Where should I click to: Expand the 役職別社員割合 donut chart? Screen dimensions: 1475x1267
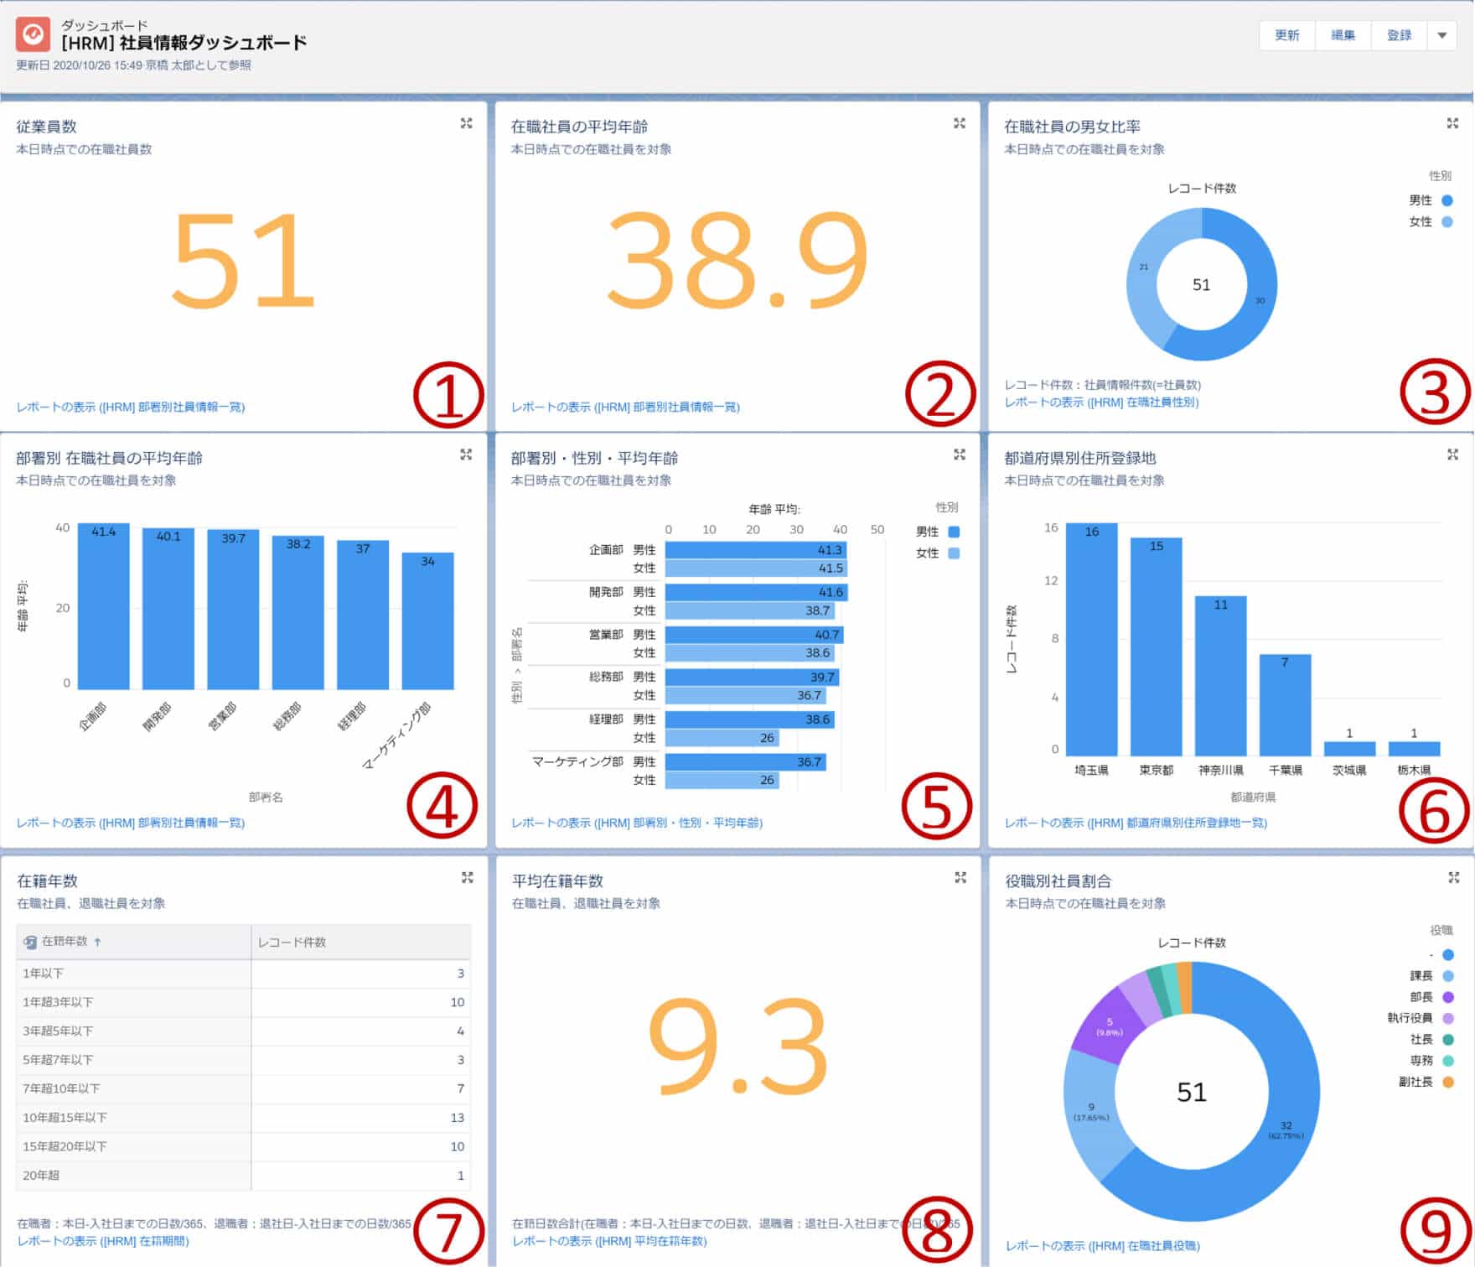(x=1453, y=877)
